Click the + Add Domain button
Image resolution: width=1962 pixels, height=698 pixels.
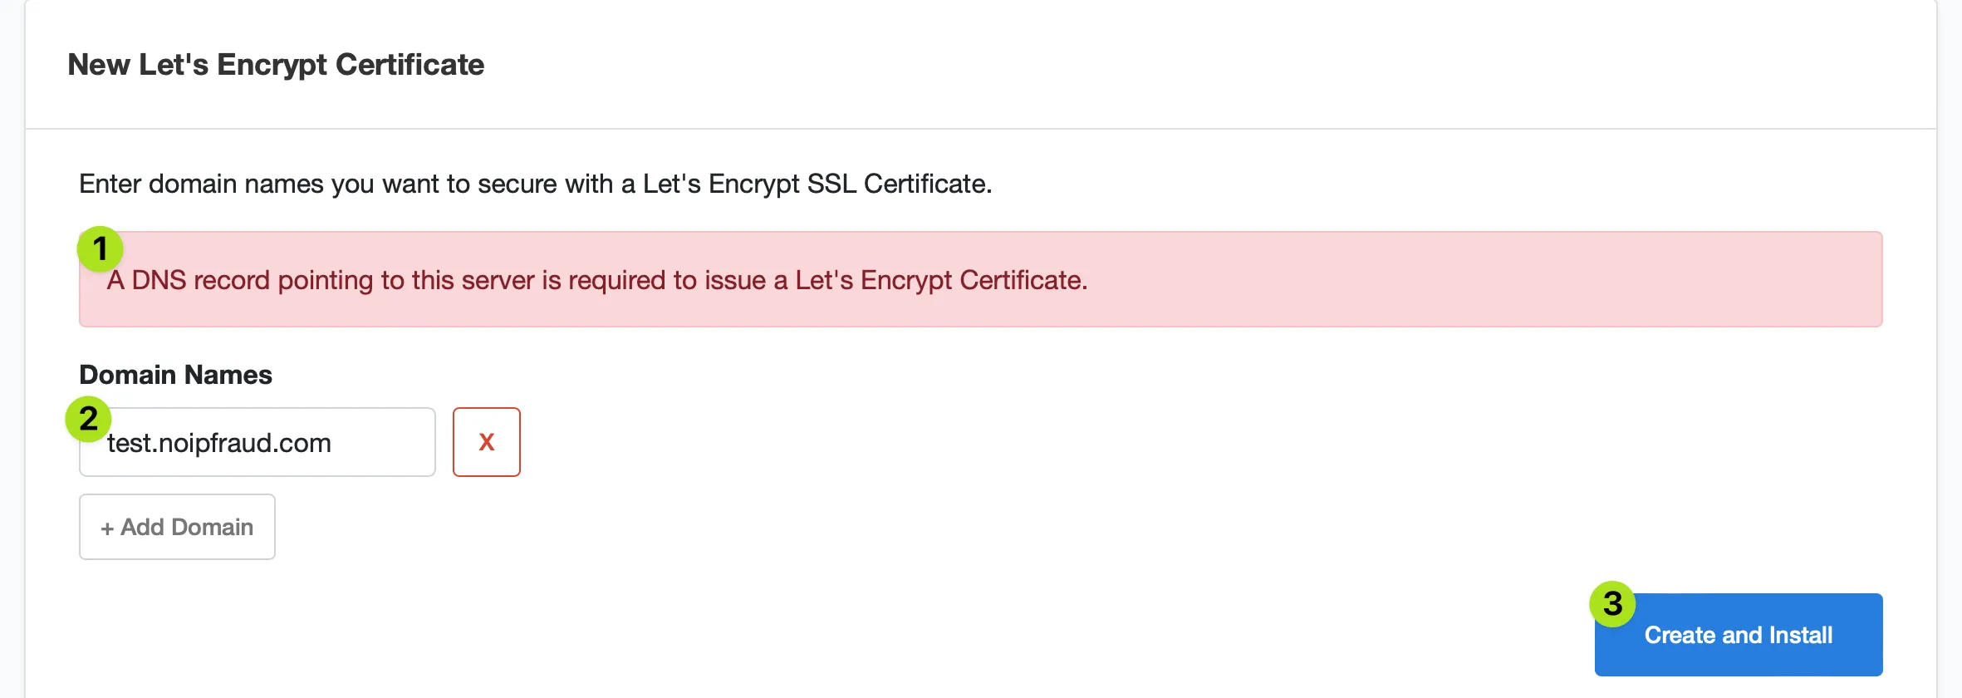point(177,527)
